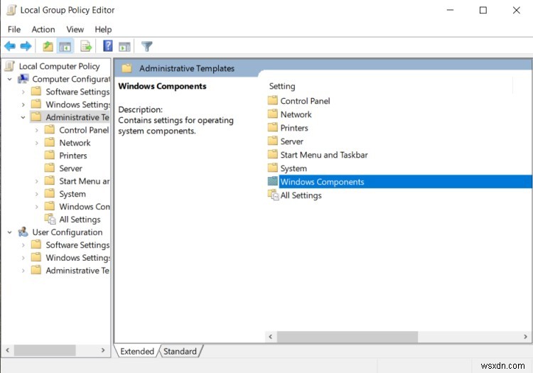This screenshot has height=373, width=533.
Task: Click the System folder icon in settings list
Action: click(273, 168)
